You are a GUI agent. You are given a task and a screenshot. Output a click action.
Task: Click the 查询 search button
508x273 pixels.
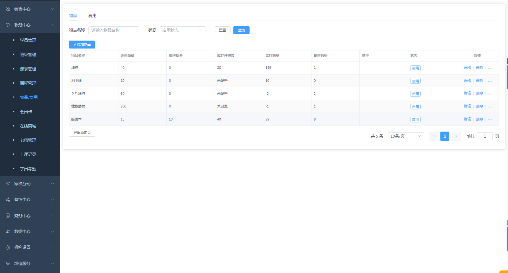[x=241, y=30]
